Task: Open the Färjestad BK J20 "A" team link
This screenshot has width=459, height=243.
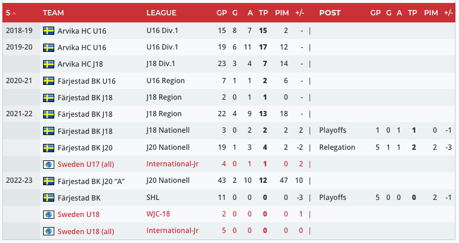Action: 90,180
